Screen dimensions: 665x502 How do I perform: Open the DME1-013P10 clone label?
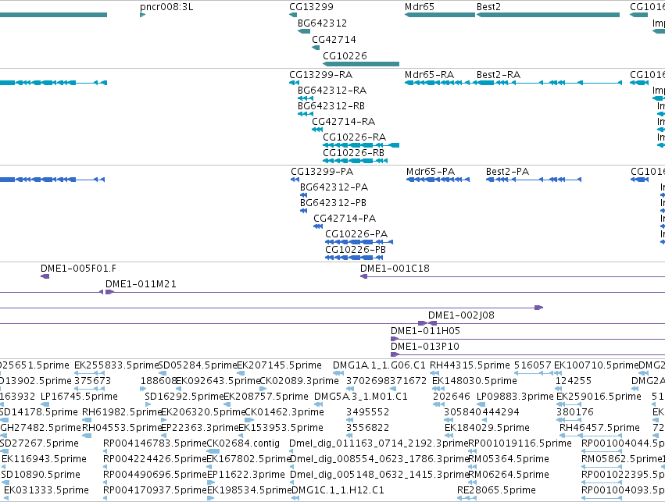(425, 347)
